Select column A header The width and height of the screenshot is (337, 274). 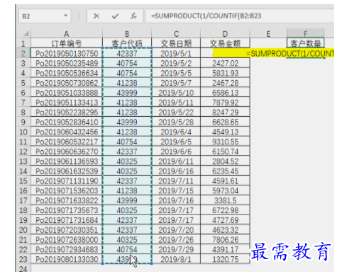tap(67, 34)
